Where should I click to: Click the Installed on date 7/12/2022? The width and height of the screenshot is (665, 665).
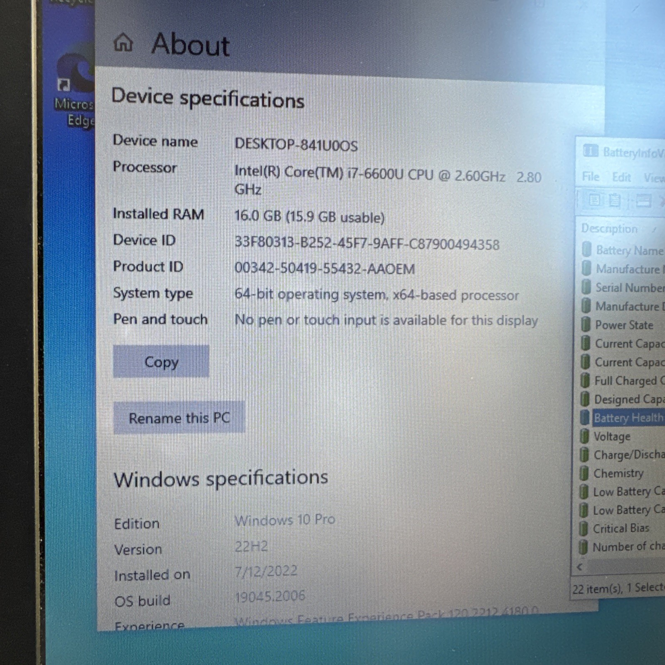(x=266, y=571)
